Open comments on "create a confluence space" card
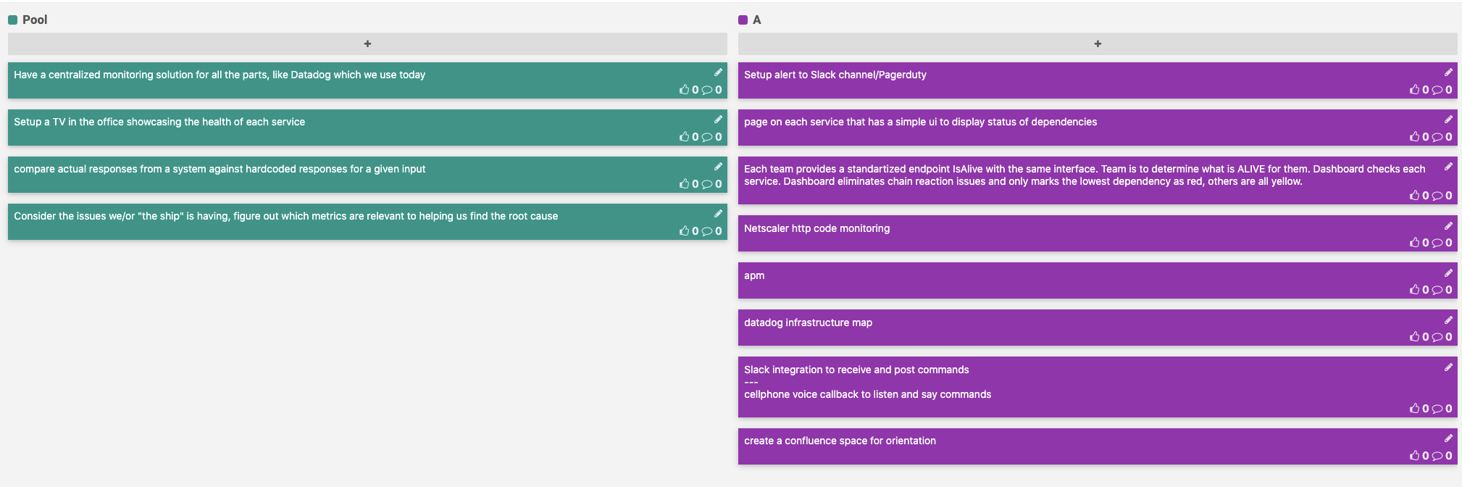 1437,456
